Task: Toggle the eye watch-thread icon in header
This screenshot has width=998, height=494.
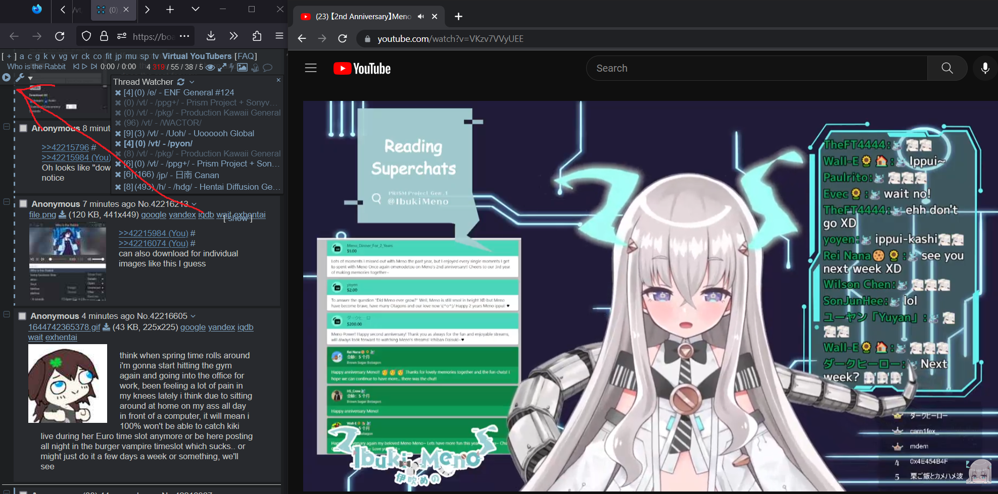Action: click(x=210, y=67)
